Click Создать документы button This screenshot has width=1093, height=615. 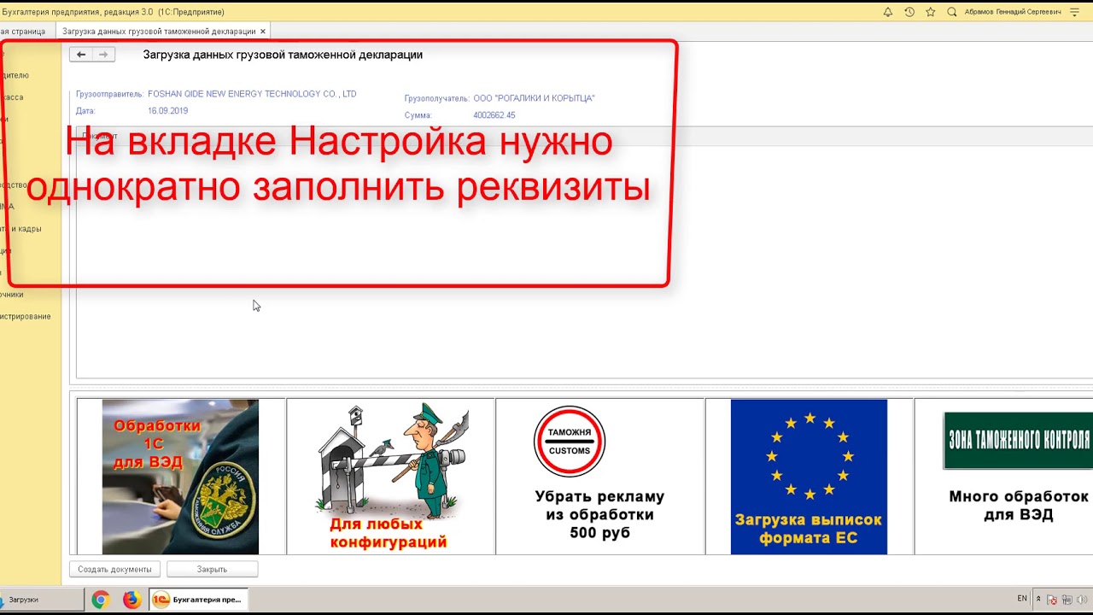[114, 569]
